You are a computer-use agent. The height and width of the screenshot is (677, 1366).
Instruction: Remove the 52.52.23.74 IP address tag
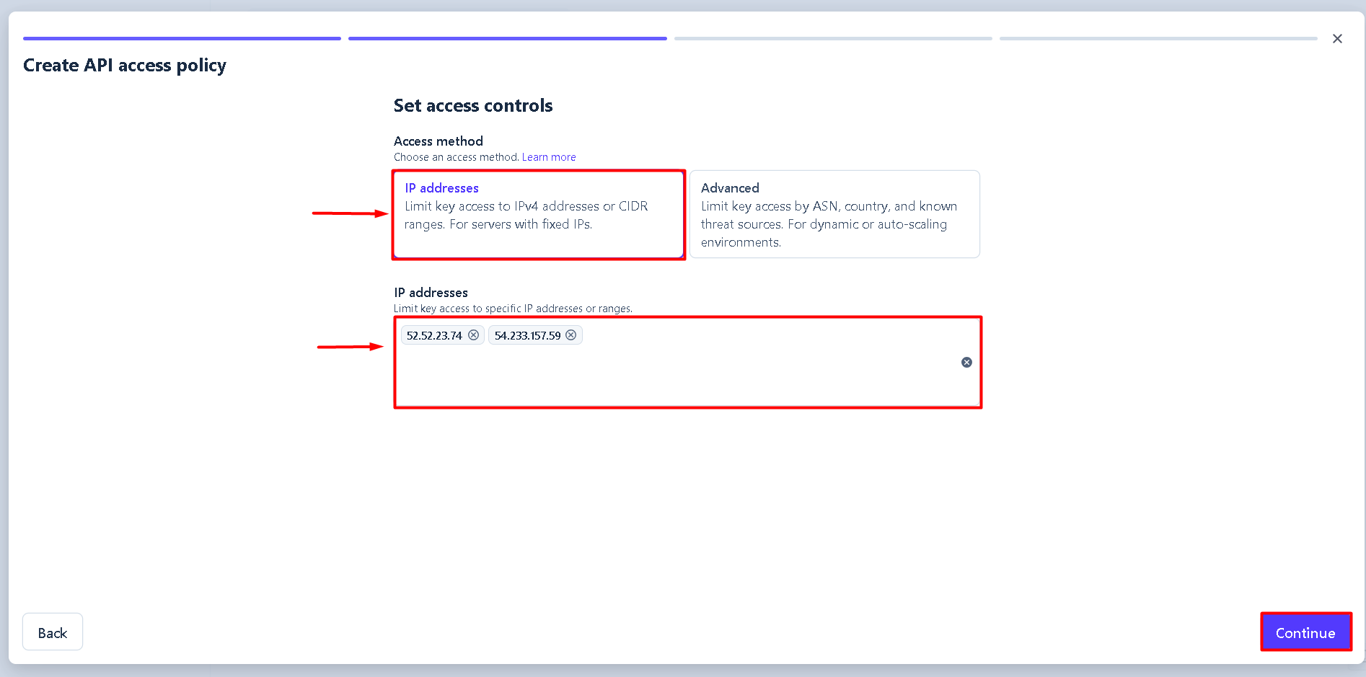pyautogui.click(x=473, y=335)
